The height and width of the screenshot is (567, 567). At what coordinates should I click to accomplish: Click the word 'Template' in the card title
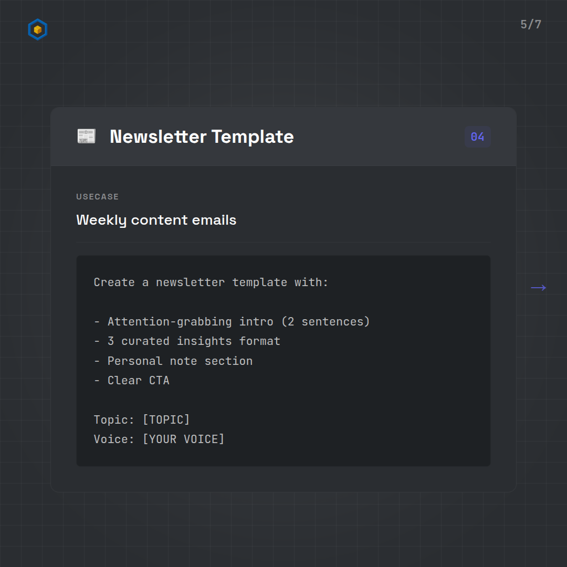[253, 137]
